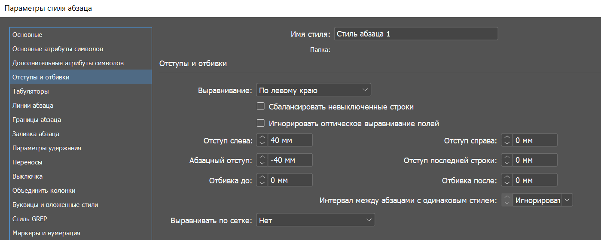Check 'Игнорировать оптическое выравнивание полей'
The width and height of the screenshot is (601, 240).
[260, 123]
